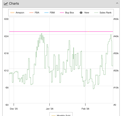Re-enable the struck-through New series
The width and height of the screenshot is (122, 116).
[x=84, y=13]
